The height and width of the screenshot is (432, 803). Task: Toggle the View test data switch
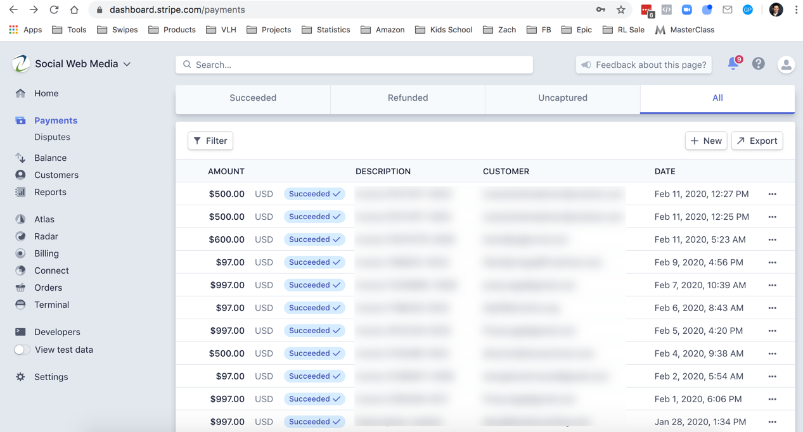tap(22, 350)
